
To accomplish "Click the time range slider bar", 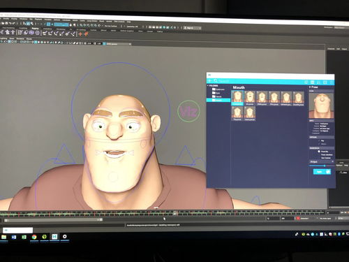I will [x=54, y=219].
